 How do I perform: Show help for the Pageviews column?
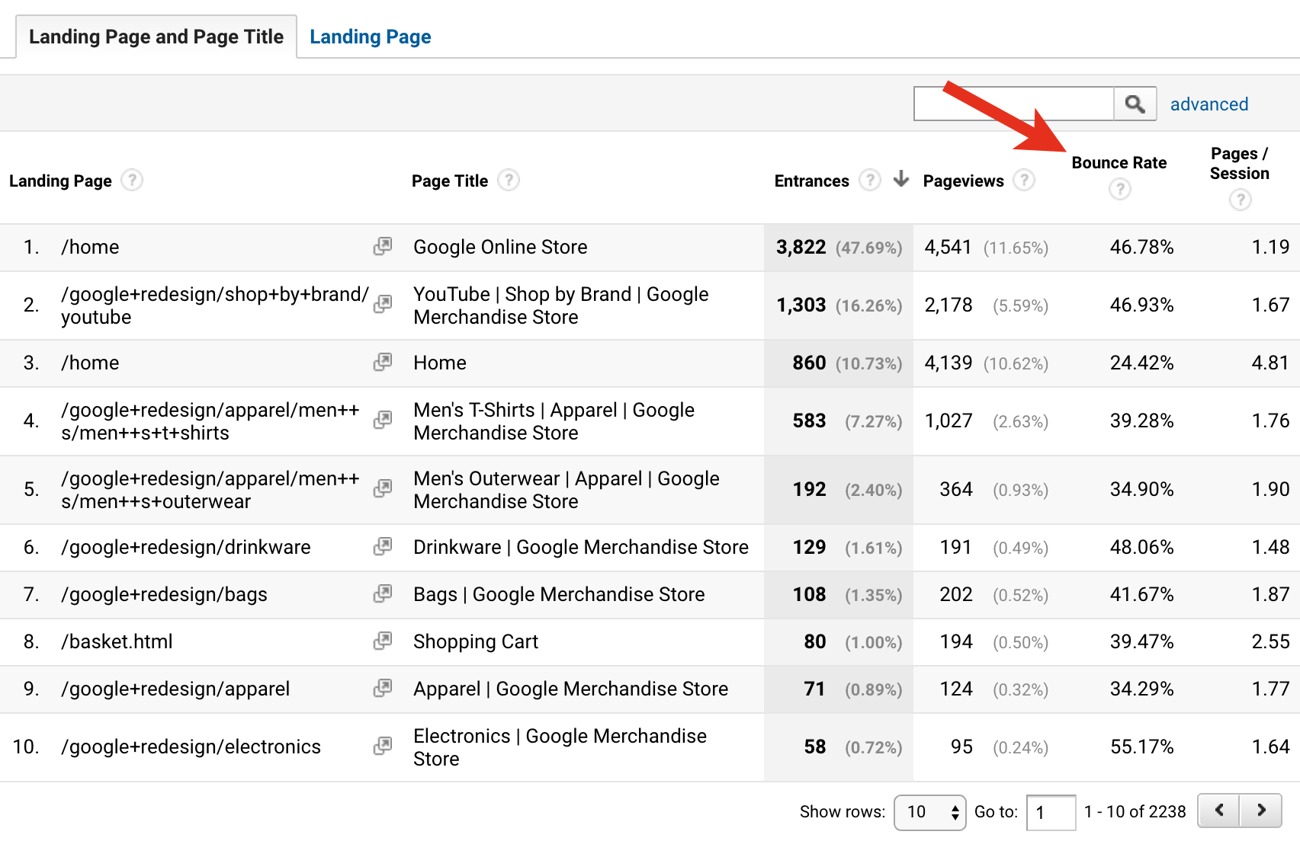point(1026,181)
